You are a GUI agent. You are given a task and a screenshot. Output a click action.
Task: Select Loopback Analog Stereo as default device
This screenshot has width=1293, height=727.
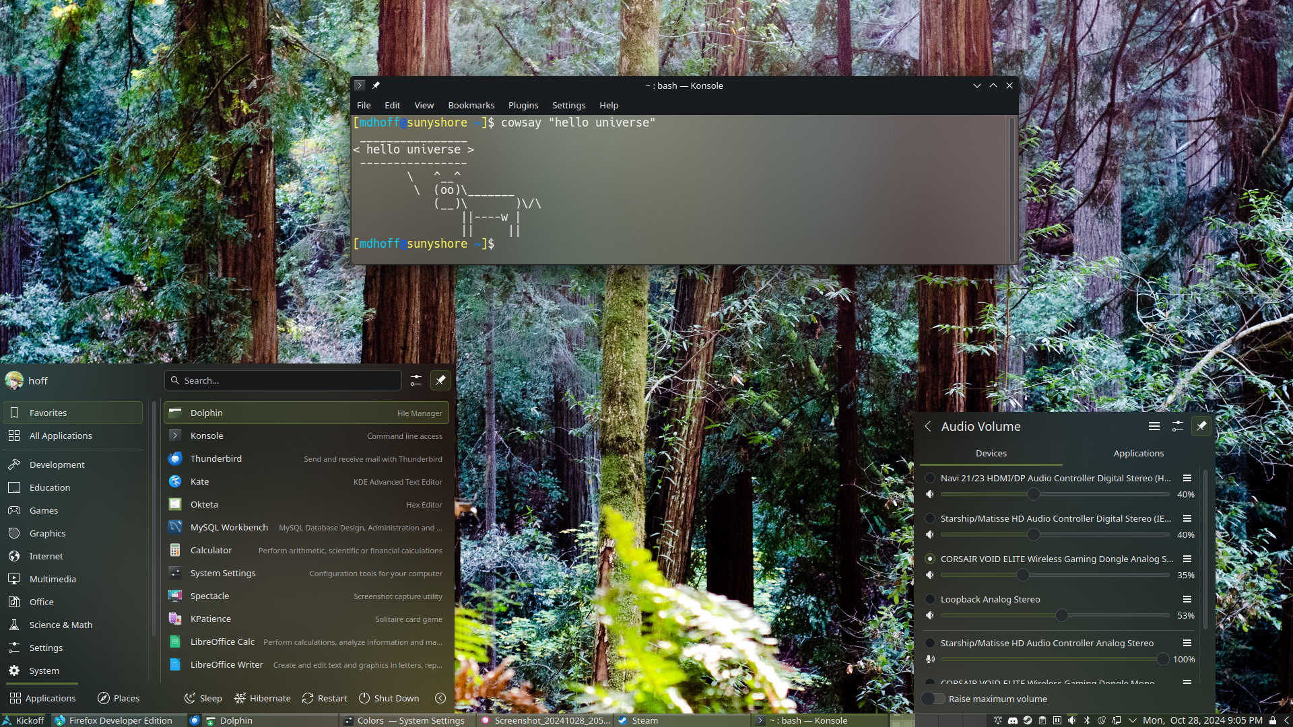click(x=930, y=599)
